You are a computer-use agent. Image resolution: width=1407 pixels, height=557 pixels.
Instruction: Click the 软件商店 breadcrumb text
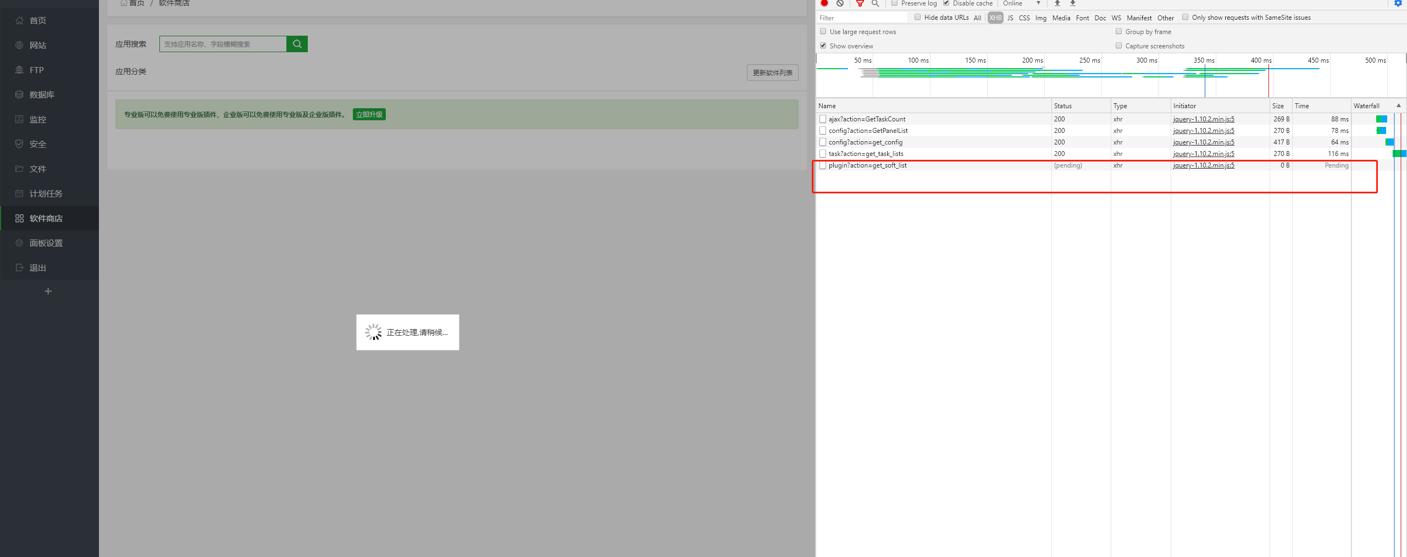[x=174, y=3]
